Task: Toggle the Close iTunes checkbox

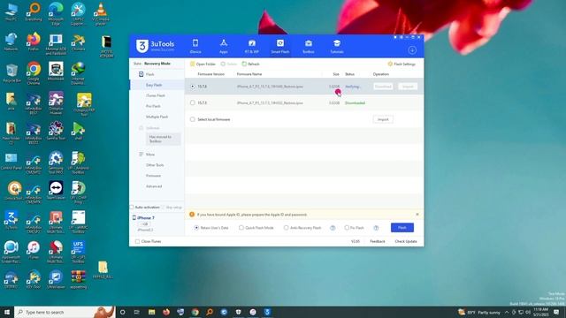Action: coord(137,241)
